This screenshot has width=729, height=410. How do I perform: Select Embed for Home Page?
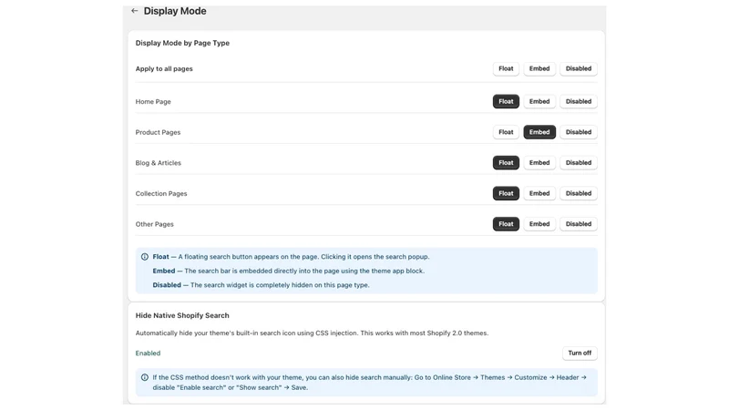pos(539,101)
